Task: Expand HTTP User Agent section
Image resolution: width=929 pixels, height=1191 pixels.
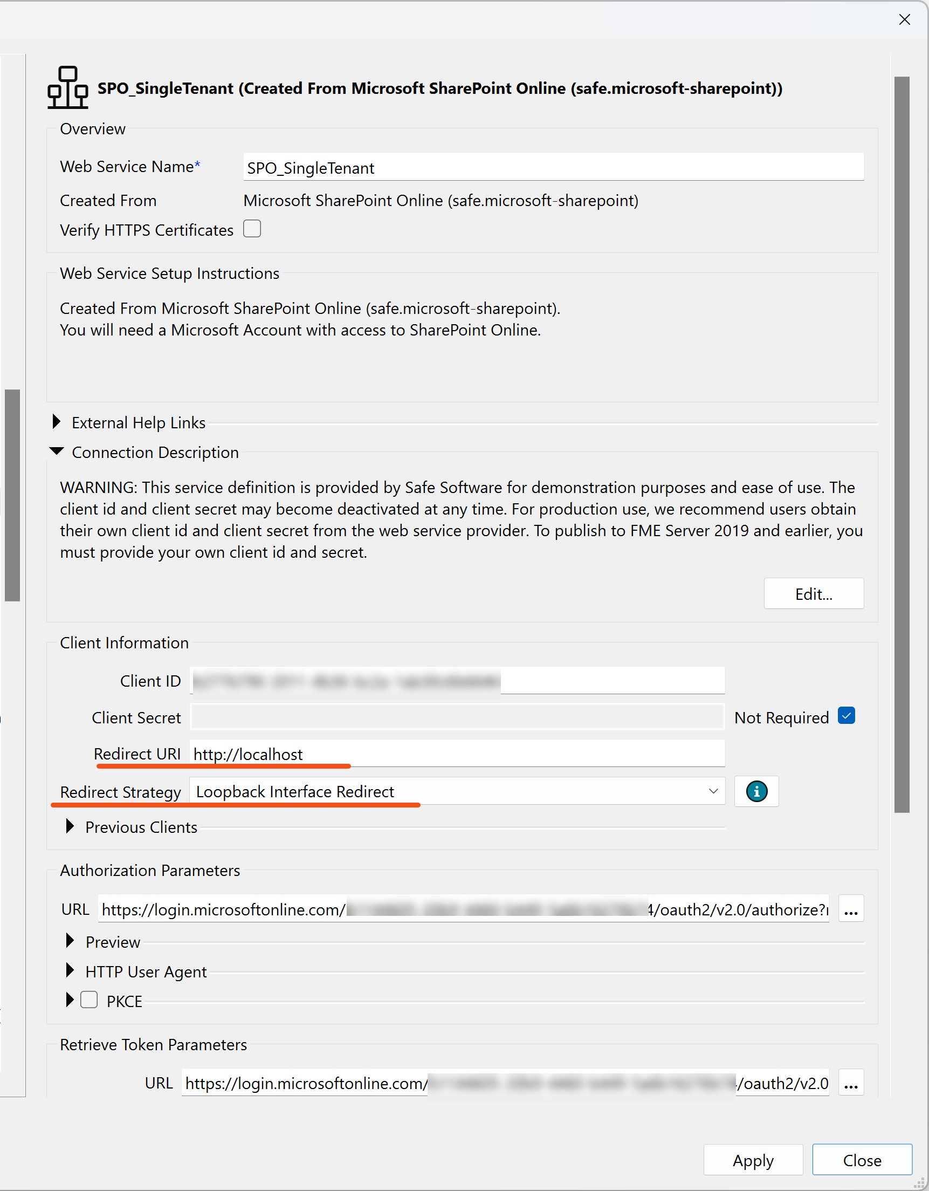Action: 70,971
